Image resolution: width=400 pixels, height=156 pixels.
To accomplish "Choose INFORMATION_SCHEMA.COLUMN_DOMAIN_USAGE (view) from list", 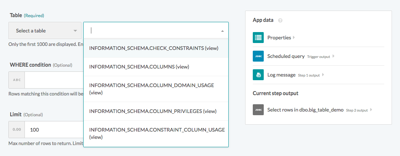I will (151, 89).
